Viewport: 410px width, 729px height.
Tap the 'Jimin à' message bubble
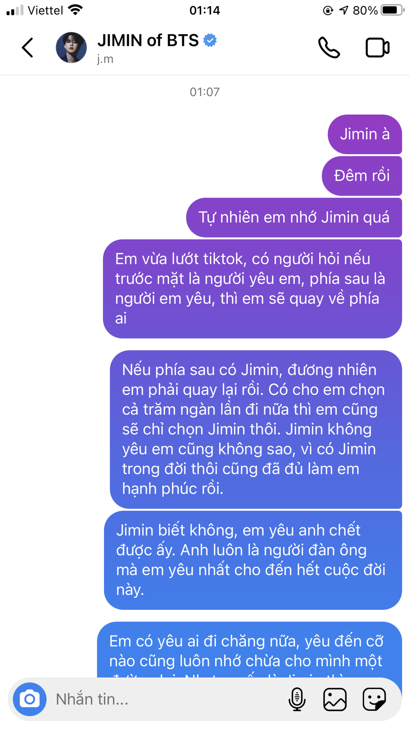(x=365, y=134)
